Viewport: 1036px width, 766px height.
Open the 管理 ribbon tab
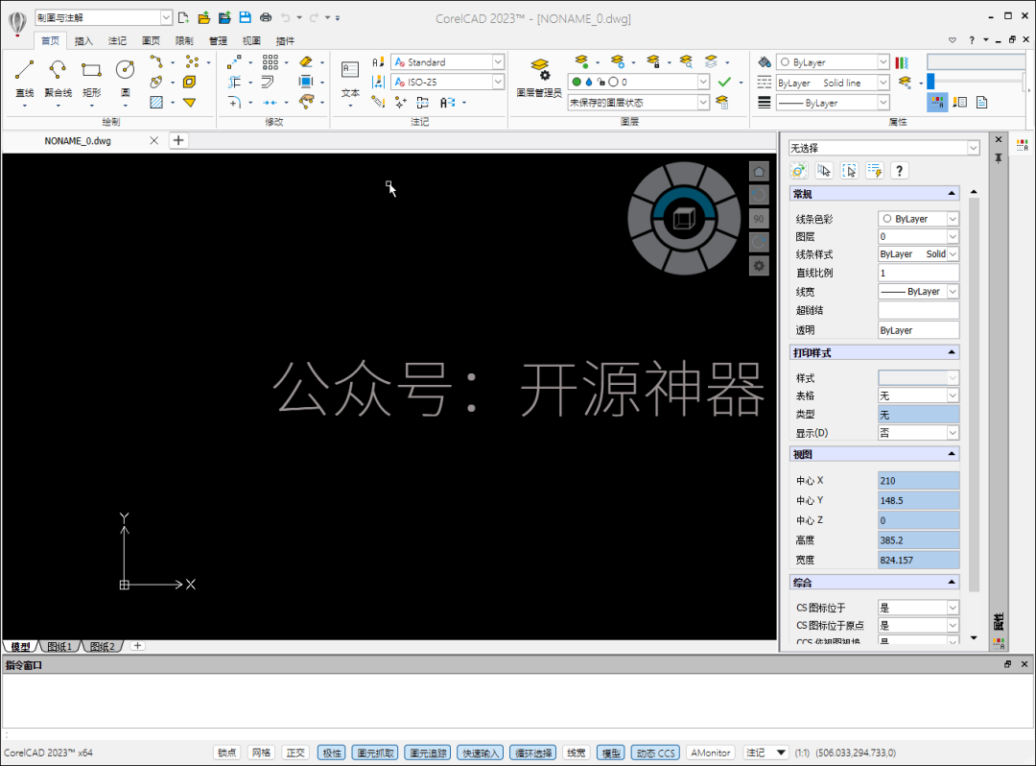click(218, 41)
